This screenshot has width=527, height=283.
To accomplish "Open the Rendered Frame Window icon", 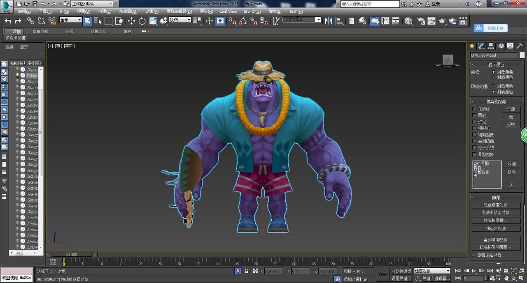I will click(x=431, y=21).
